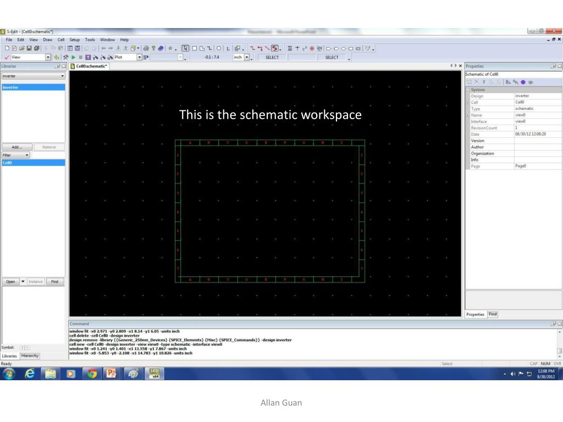This screenshot has width=563, height=422.
Task: Select the inverter library in list
Action: [x=34, y=87]
